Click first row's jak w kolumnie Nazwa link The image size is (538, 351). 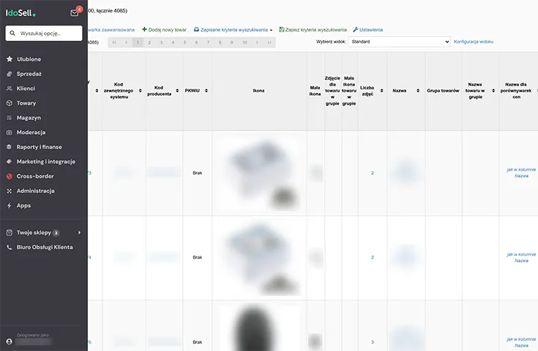pos(521,173)
